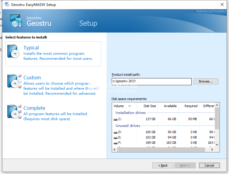This screenshot has height=174, width=229.
Task: Sort by Available column header
Action: click(168, 106)
